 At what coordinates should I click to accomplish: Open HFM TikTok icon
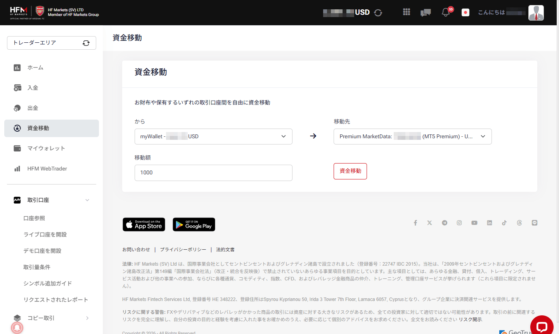(504, 223)
